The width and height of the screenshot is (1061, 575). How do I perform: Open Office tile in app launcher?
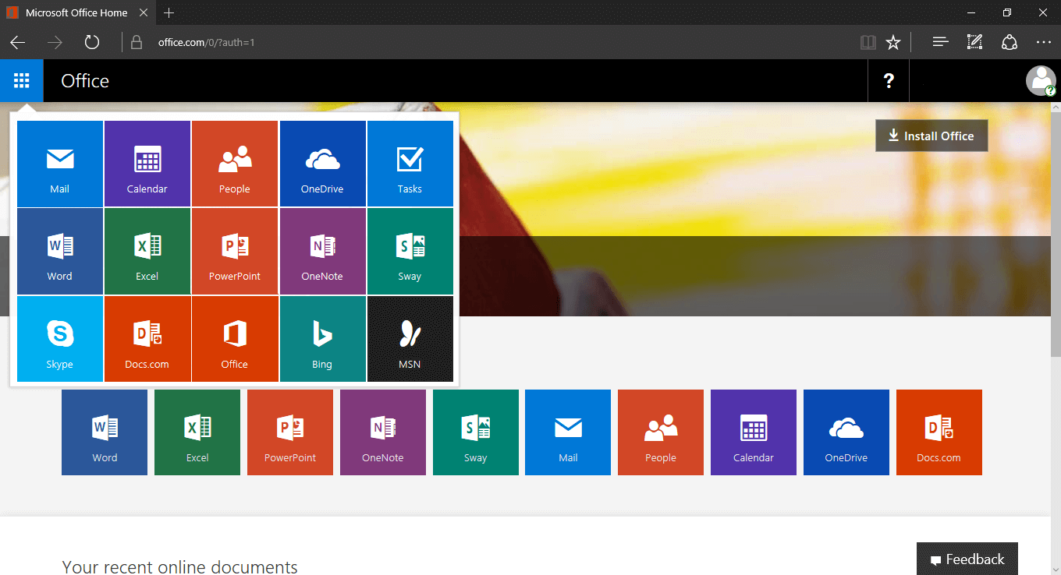click(235, 339)
